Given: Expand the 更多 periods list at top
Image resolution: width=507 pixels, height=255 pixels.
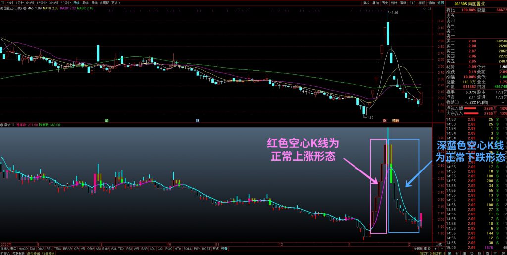Looking at the screenshot, I should coord(115,3).
